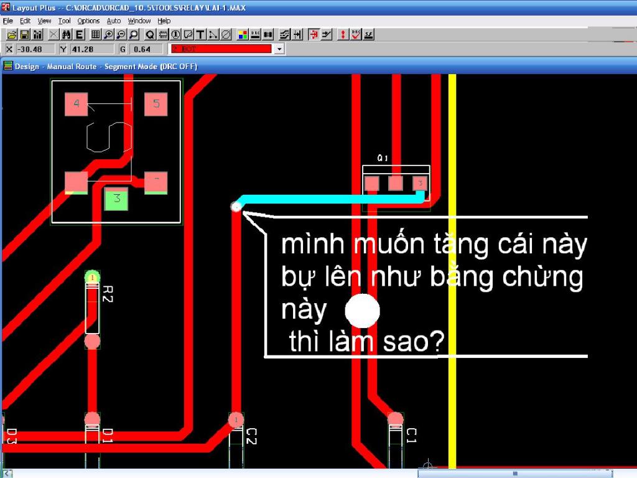
Task: Open the File menu
Action: coord(7,21)
